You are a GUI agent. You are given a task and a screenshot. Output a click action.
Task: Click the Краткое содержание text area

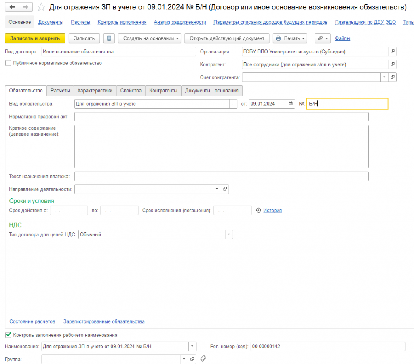221,147
